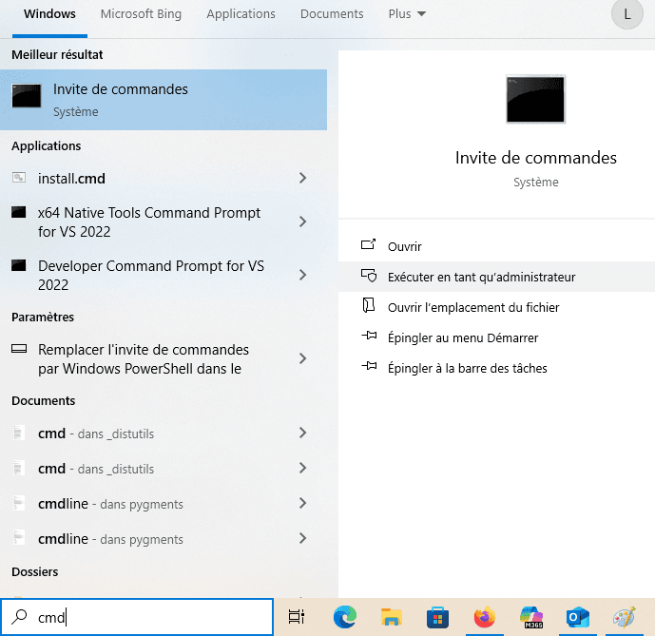Viewport: 655px width, 636px height.
Task: Switch to Firefox in the taskbar
Action: pyautogui.click(x=484, y=617)
